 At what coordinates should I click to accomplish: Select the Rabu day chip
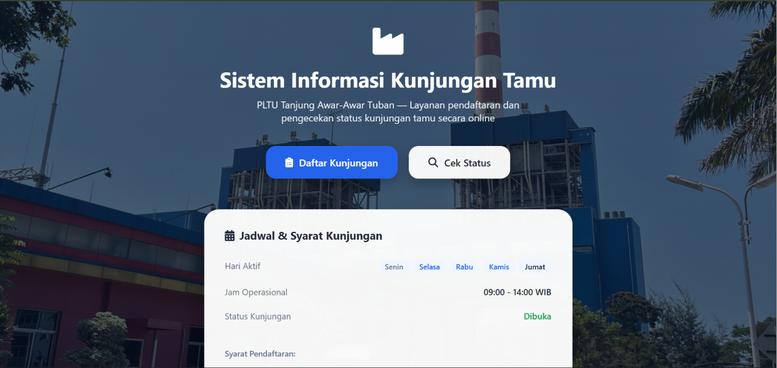[x=465, y=267]
